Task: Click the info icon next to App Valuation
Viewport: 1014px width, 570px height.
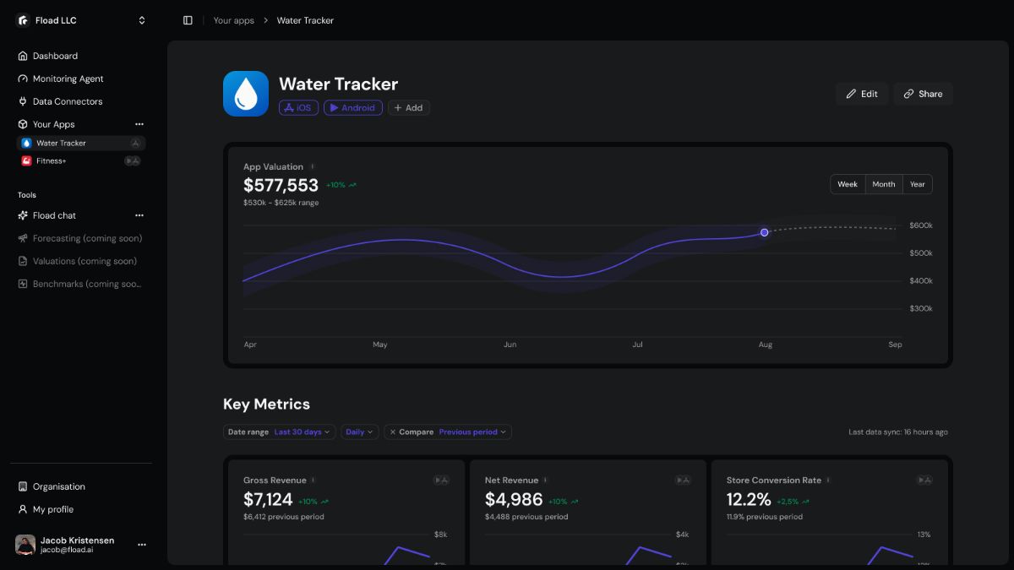Action: point(313,167)
